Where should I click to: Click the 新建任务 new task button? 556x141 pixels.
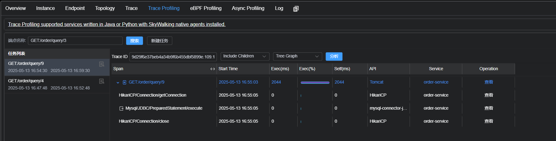[x=159, y=41]
